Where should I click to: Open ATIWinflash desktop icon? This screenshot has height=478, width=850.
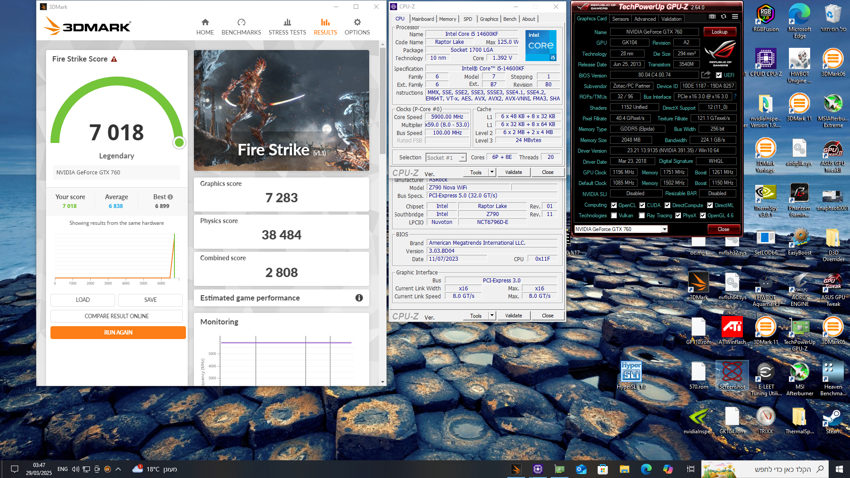pyautogui.click(x=732, y=330)
